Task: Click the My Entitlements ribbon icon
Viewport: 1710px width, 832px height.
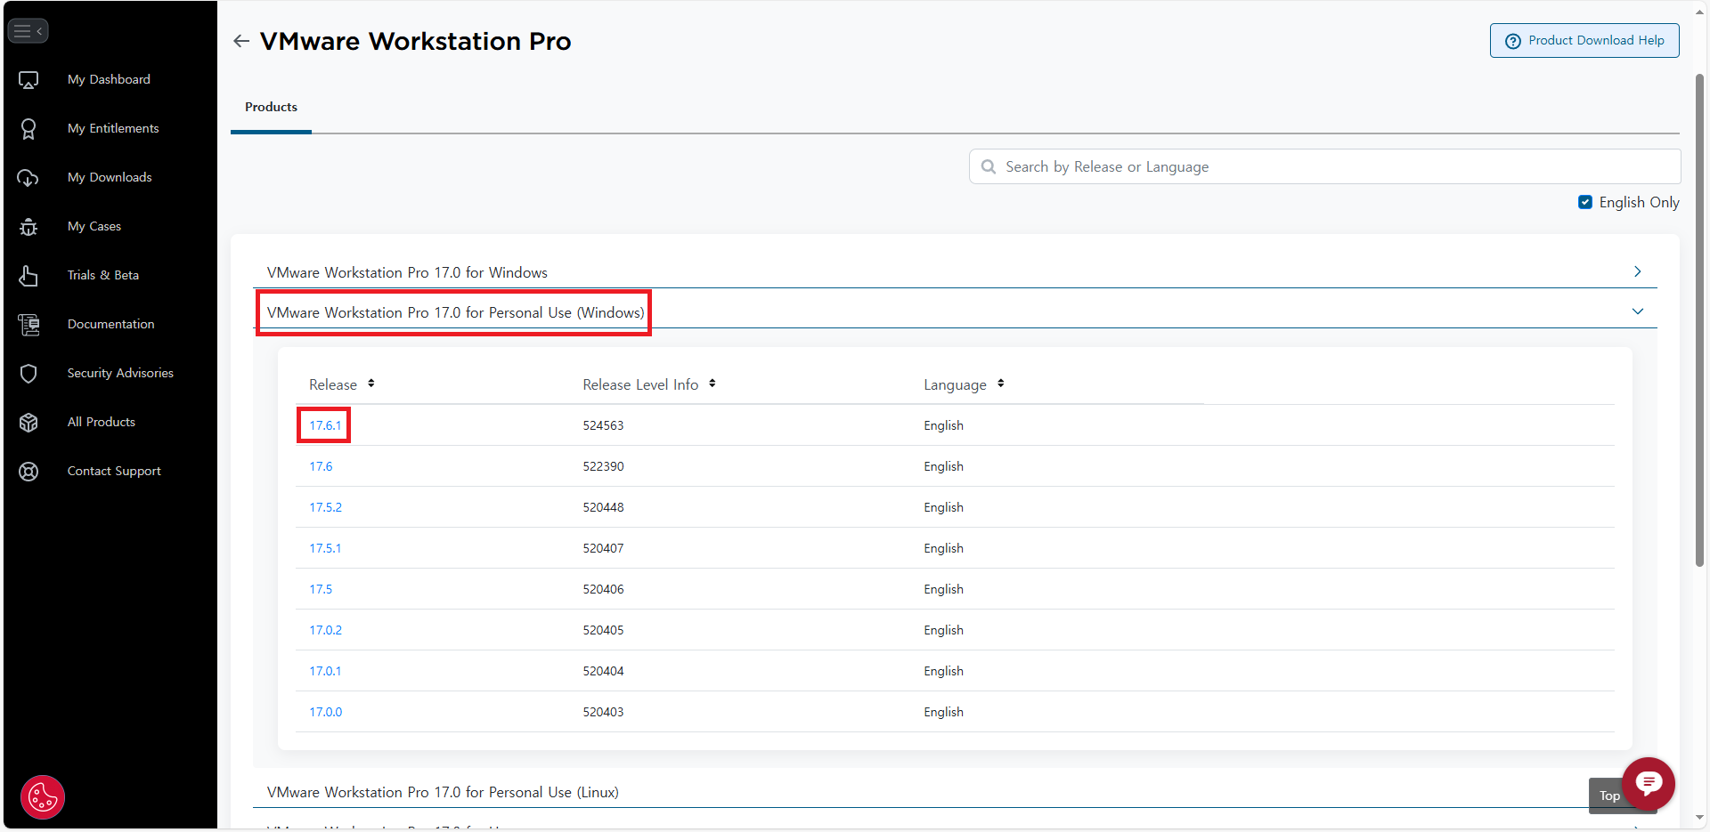Action: 28,129
